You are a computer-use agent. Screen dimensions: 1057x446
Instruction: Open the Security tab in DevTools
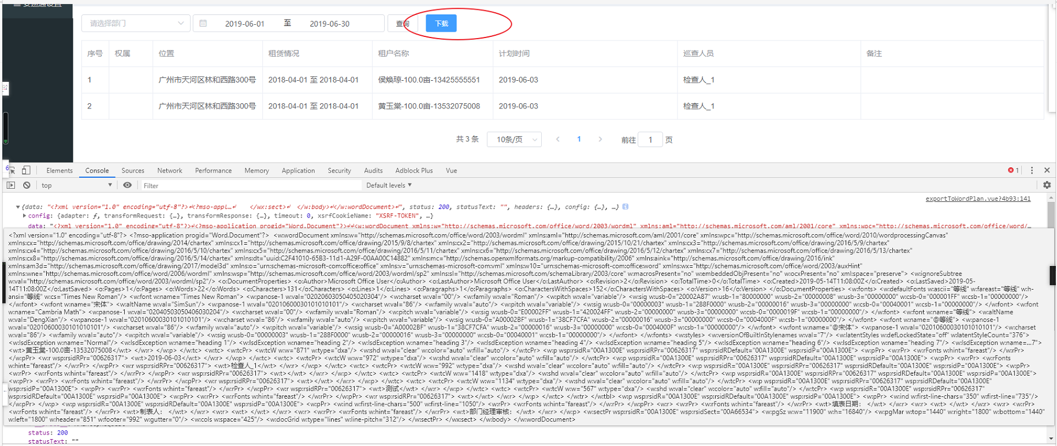(339, 171)
